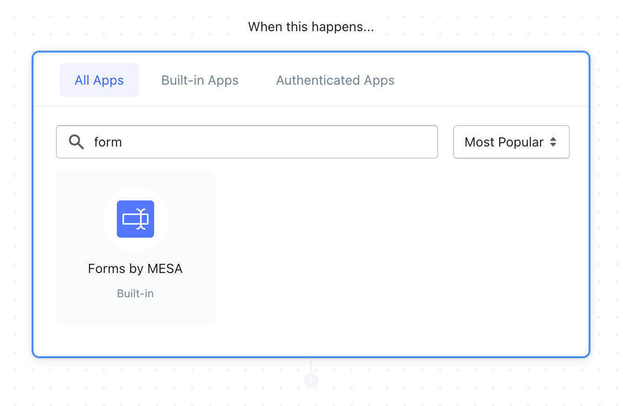Image resolution: width=623 pixels, height=406 pixels.
Task: Click the magnifying glass search icon
Action: pyautogui.click(x=76, y=142)
